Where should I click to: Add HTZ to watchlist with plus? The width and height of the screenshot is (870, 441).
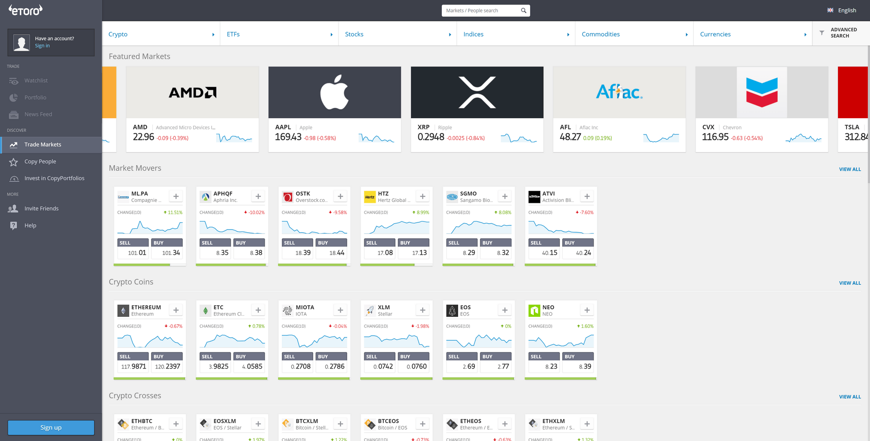pyautogui.click(x=423, y=196)
